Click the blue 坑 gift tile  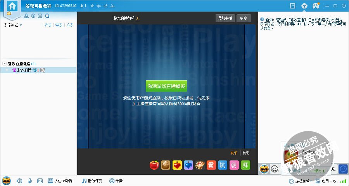point(223,165)
